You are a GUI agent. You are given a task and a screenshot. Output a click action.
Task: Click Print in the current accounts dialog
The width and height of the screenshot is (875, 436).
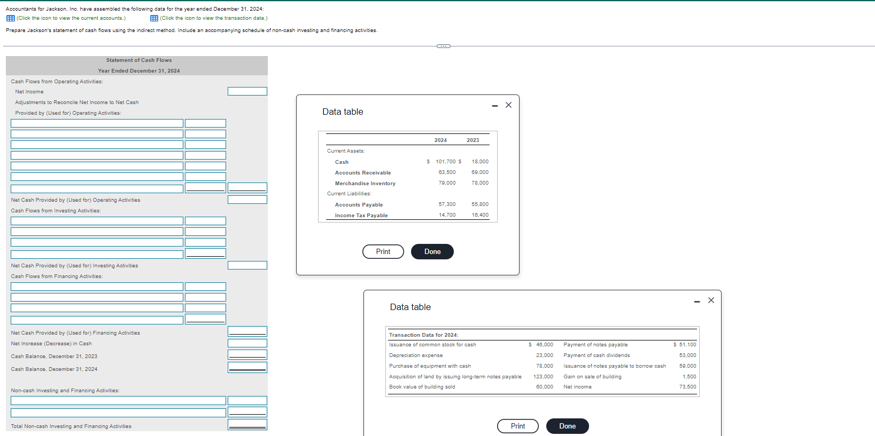[x=383, y=251]
